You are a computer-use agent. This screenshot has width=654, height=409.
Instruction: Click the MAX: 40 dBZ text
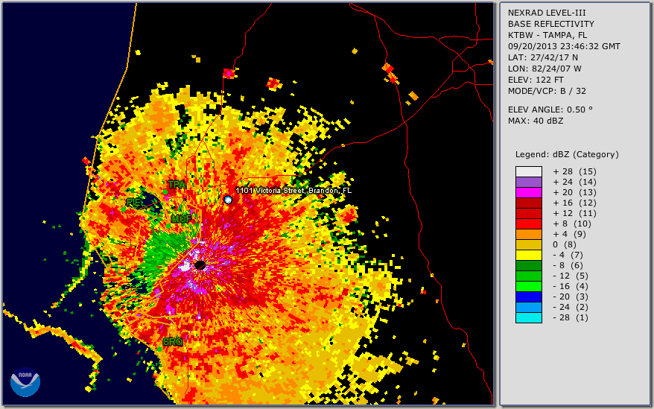(535, 121)
